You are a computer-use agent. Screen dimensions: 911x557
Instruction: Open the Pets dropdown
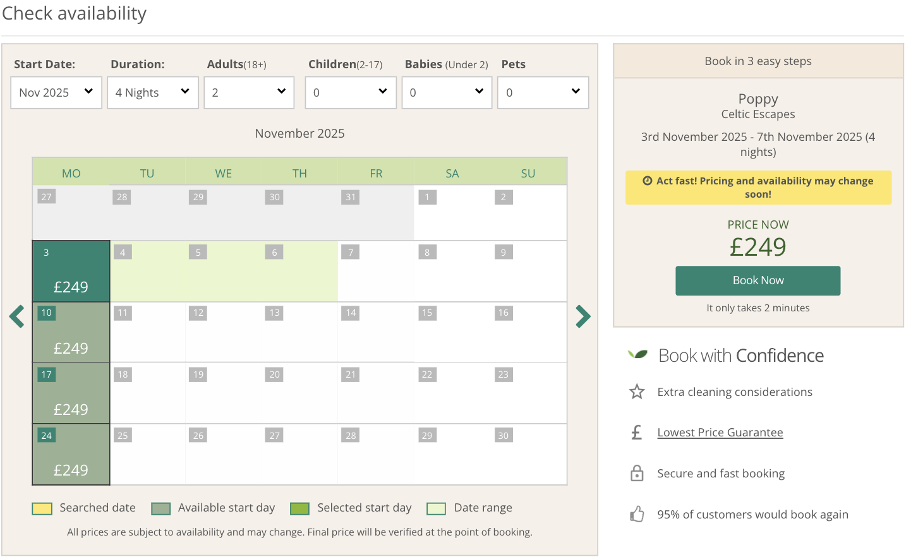point(543,93)
